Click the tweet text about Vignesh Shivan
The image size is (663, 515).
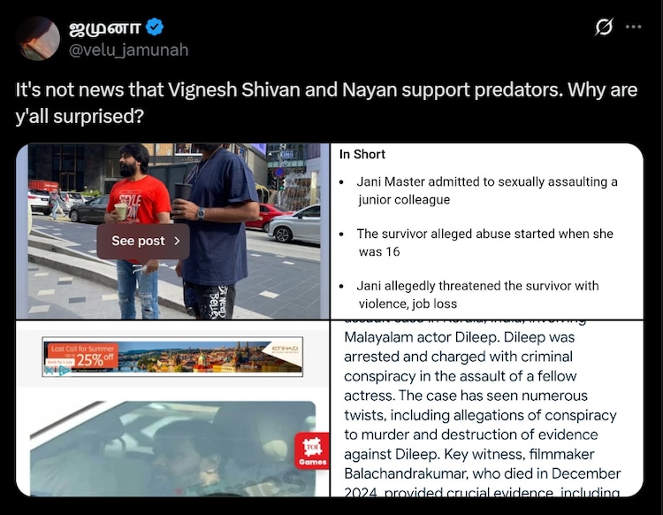(326, 103)
